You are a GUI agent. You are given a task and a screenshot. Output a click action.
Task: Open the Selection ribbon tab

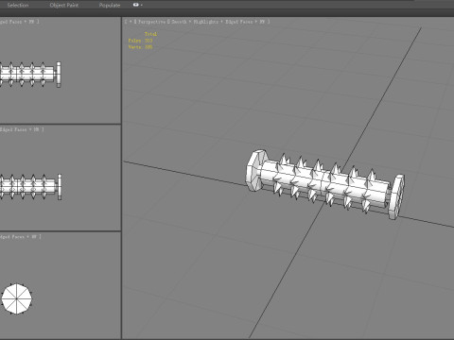click(x=18, y=5)
